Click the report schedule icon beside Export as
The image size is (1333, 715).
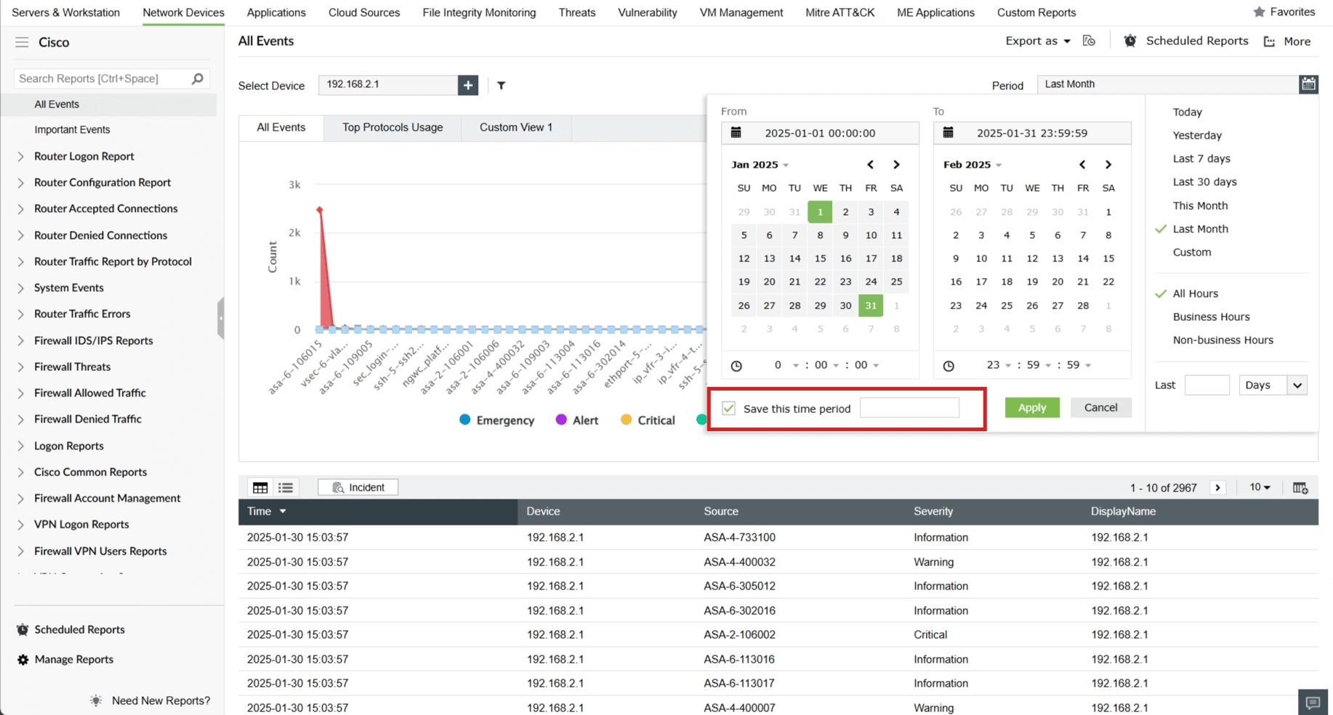[x=1089, y=41]
